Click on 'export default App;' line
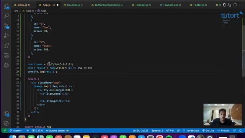 (x=38, y=127)
